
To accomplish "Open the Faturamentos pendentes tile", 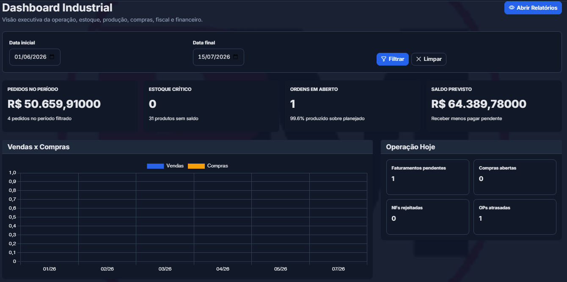I will 428,177.
